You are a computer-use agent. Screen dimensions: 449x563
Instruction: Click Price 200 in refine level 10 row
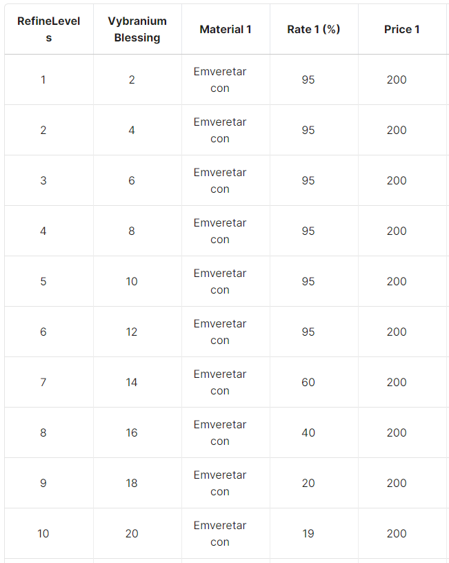(397, 533)
